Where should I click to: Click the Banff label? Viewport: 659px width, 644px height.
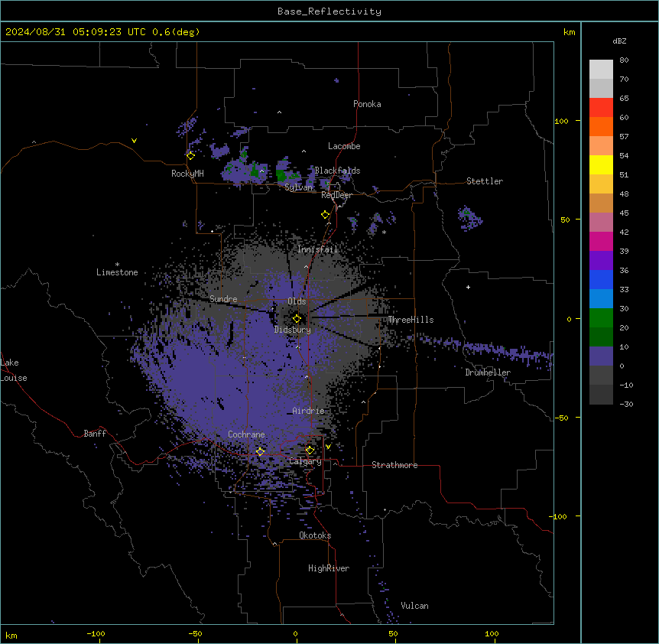click(x=95, y=434)
